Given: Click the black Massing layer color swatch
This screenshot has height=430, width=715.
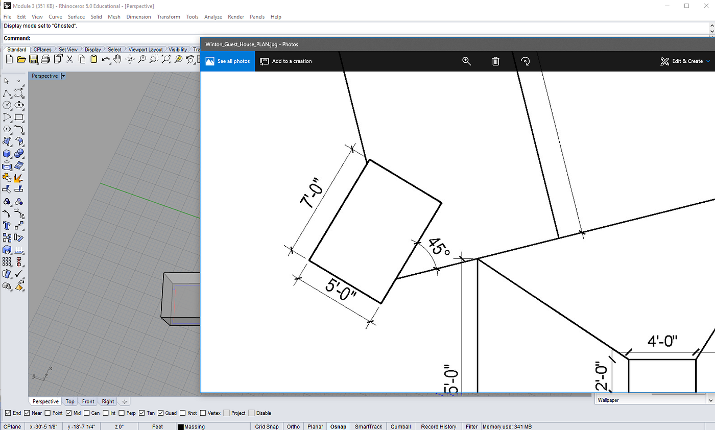Looking at the screenshot, I should click(181, 427).
